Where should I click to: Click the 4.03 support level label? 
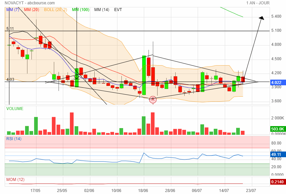[x=10, y=80]
